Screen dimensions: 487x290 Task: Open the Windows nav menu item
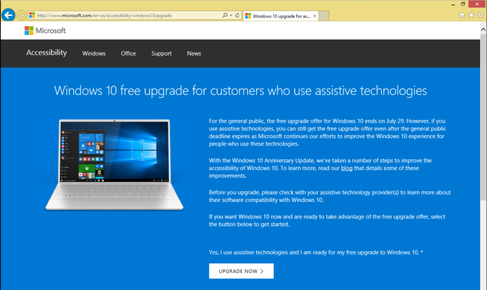94,53
